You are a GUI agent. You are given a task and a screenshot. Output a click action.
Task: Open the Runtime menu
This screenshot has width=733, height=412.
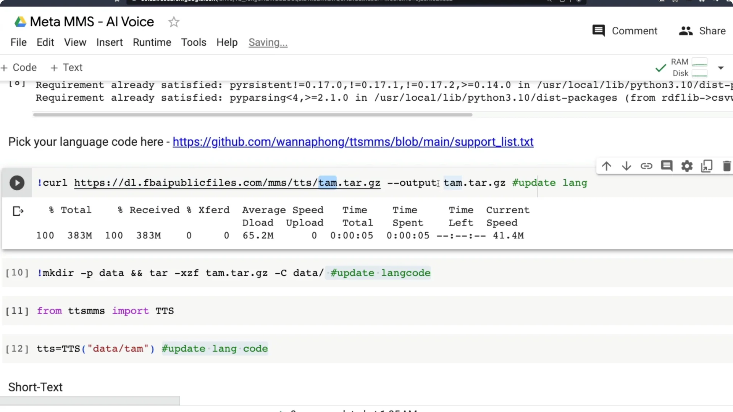click(x=152, y=42)
